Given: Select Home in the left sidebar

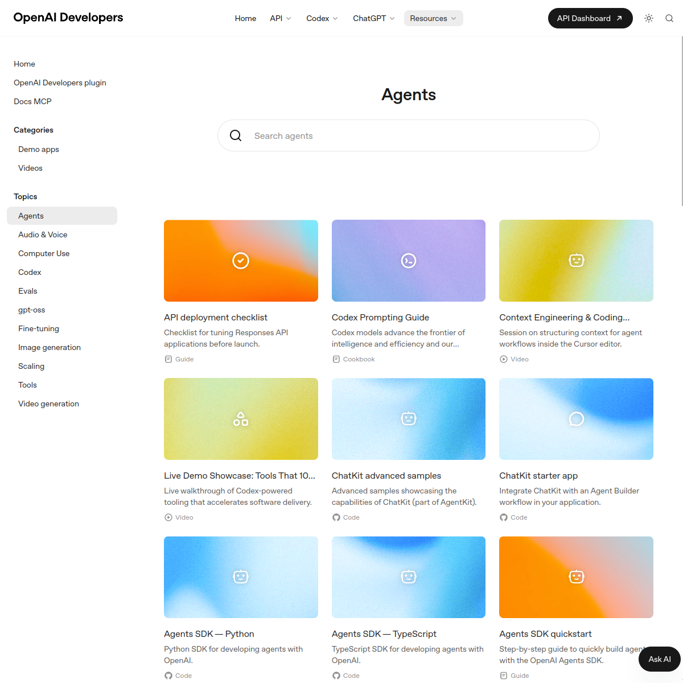Looking at the screenshot, I should 24,64.
